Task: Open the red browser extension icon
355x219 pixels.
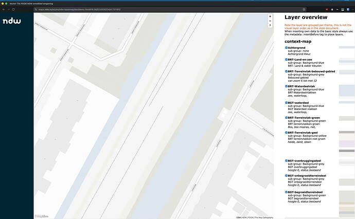Action: 327,9
